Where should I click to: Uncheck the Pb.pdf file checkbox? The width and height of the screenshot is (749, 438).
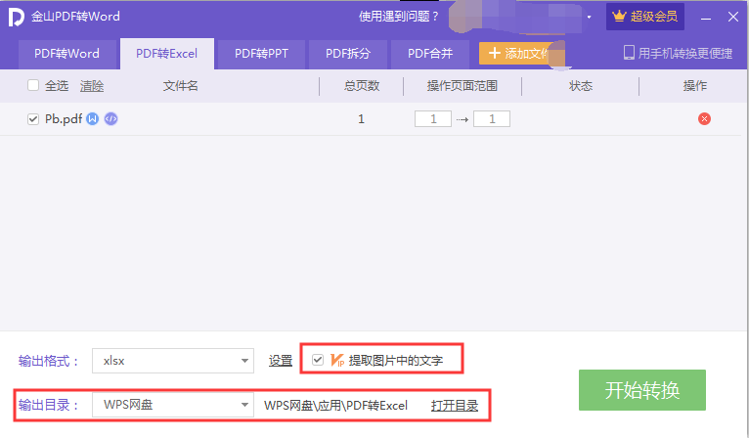click(33, 119)
